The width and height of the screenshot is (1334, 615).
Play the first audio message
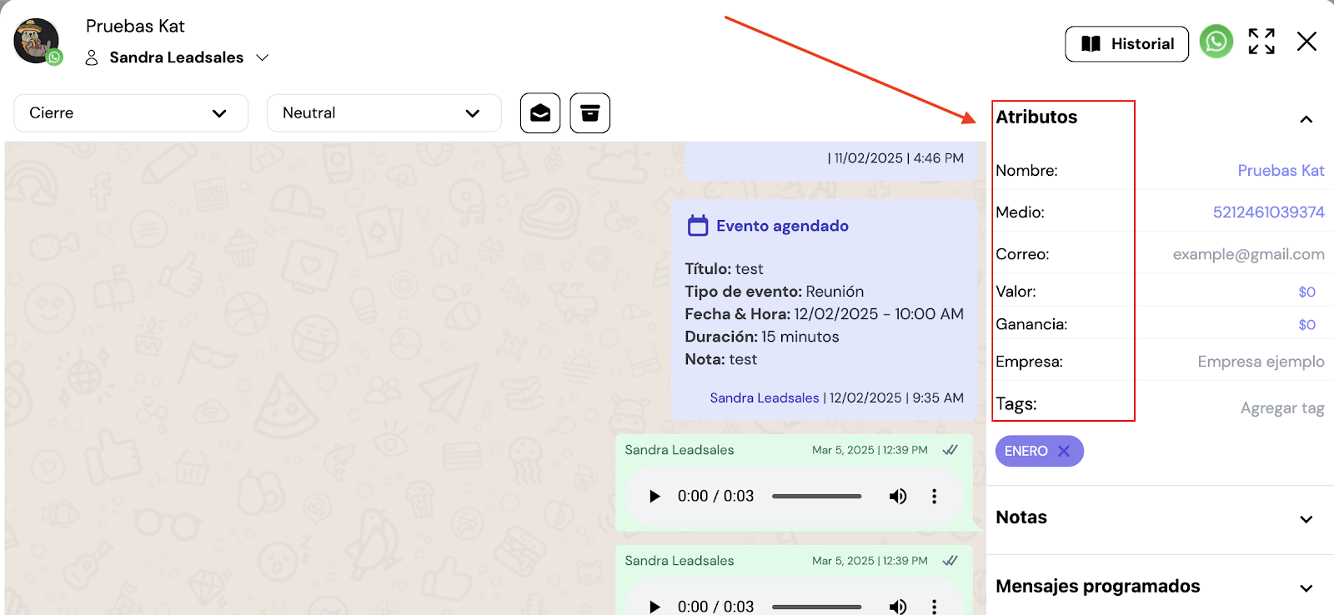pyautogui.click(x=654, y=497)
